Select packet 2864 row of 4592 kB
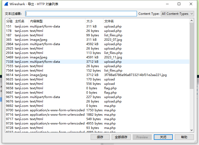 [x=97, y=44]
